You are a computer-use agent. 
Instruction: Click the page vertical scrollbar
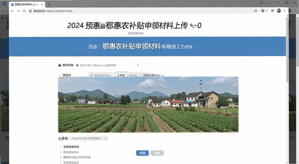(x=287, y=50)
